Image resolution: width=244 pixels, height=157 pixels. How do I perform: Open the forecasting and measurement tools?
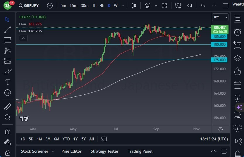[x=8, y=61]
